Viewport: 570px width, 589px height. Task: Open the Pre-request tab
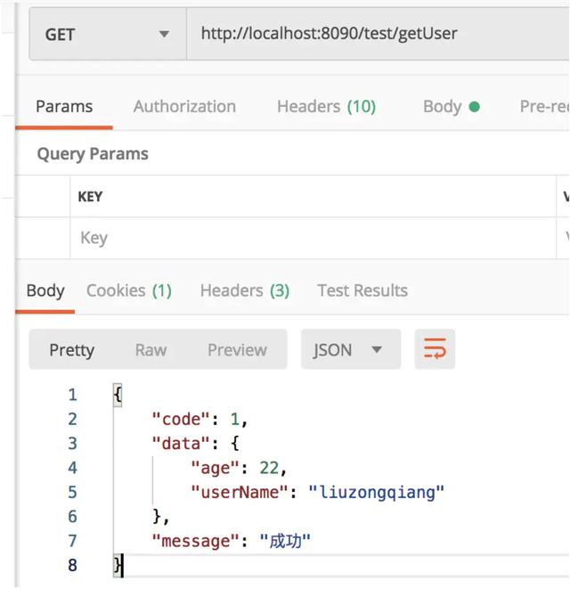click(x=544, y=107)
